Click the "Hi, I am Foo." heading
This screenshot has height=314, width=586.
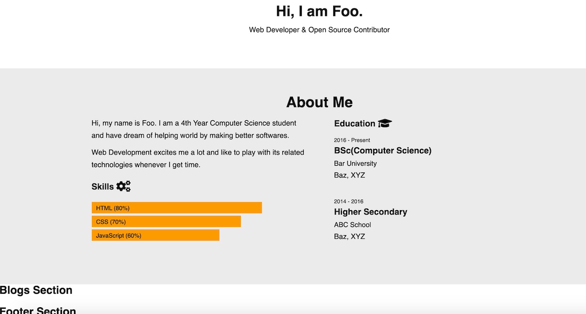click(319, 11)
